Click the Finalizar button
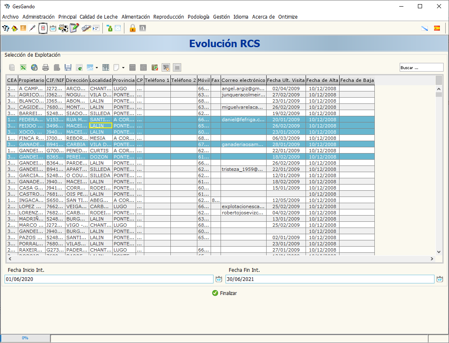The width and height of the screenshot is (449, 343). coord(225,293)
